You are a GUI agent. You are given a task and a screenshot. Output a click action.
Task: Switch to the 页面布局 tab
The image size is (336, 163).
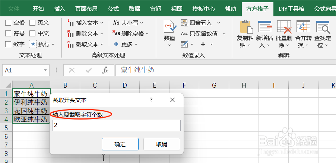pyautogui.click(x=86, y=9)
